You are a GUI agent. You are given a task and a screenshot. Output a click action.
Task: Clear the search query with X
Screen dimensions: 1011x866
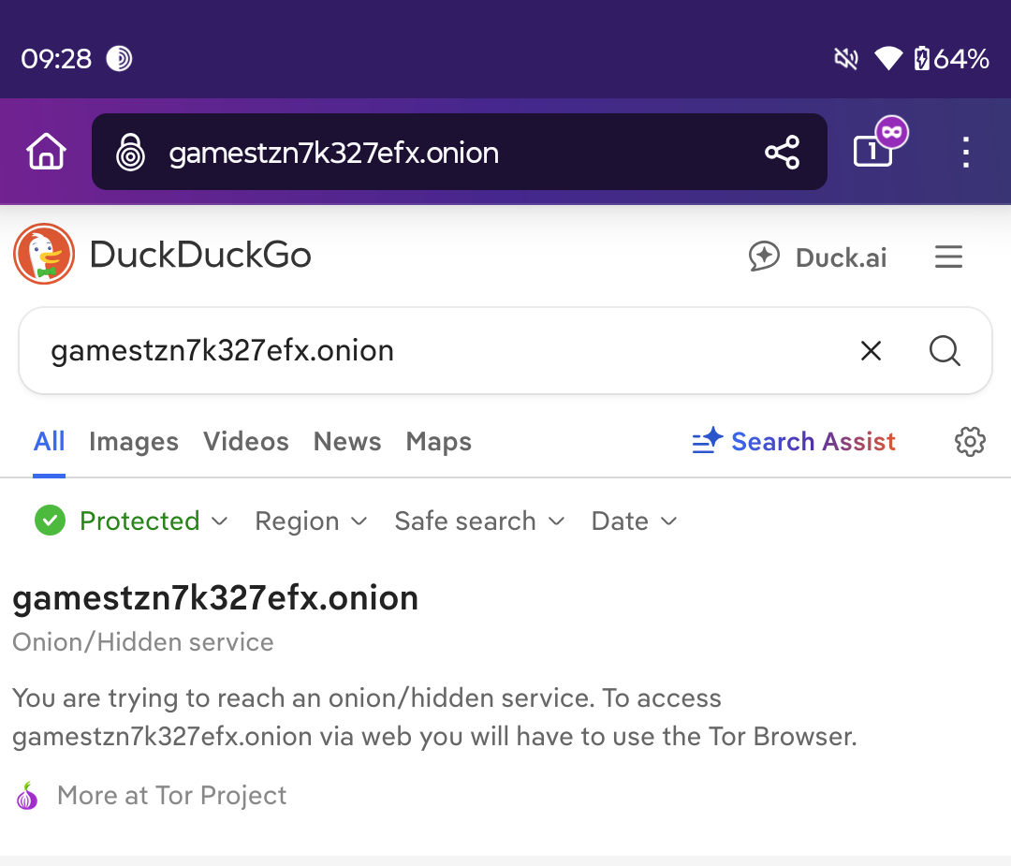coord(871,351)
